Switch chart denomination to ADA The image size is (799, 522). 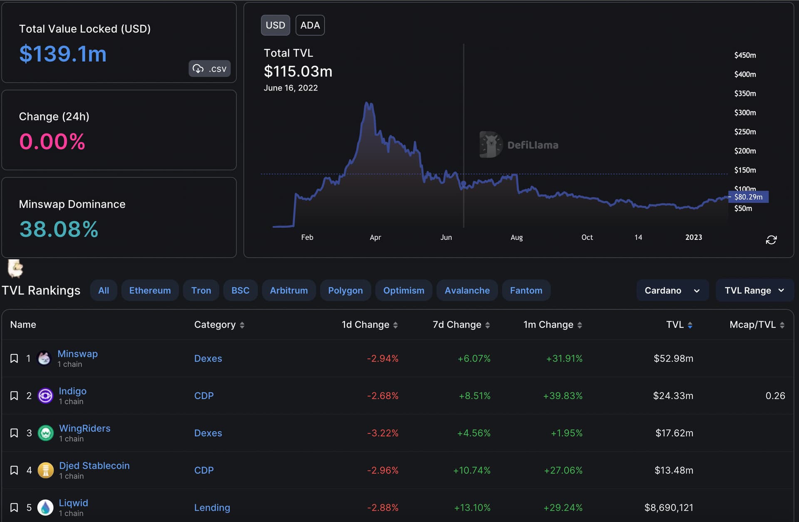pos(310,25)
